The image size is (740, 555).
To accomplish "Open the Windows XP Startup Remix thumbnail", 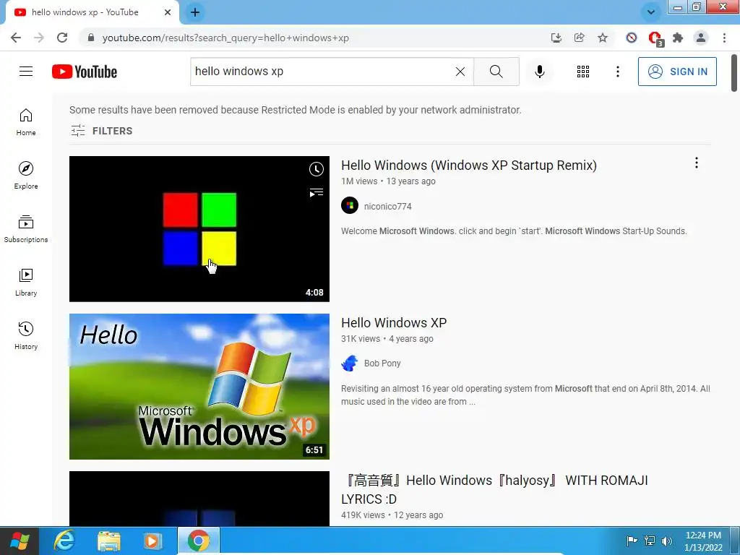I will click(x=199, y=229).
